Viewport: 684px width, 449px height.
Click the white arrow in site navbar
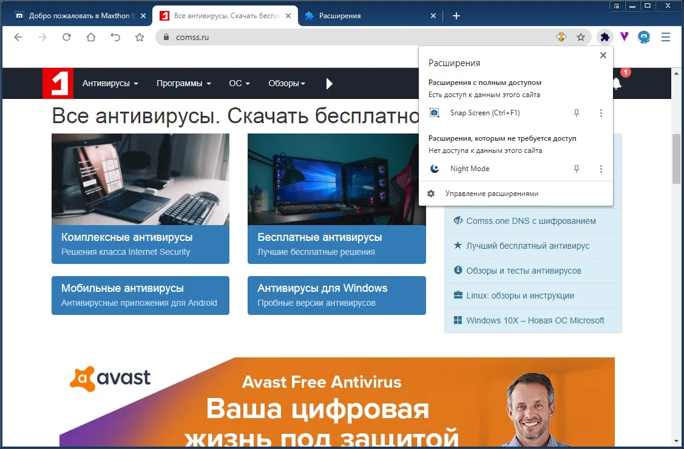point(330,83)
